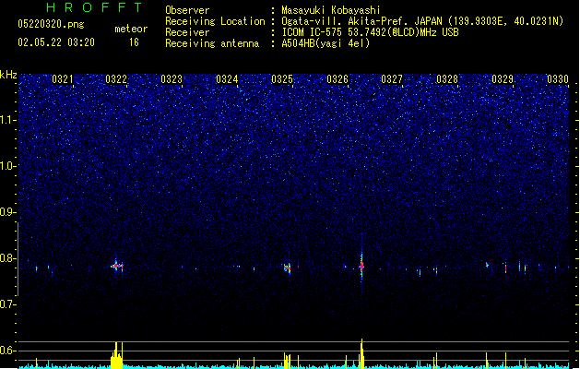This screenshot has width=580, height=369.
Task: Click the 0330 time marker
Action: click(x=558, y=79)
